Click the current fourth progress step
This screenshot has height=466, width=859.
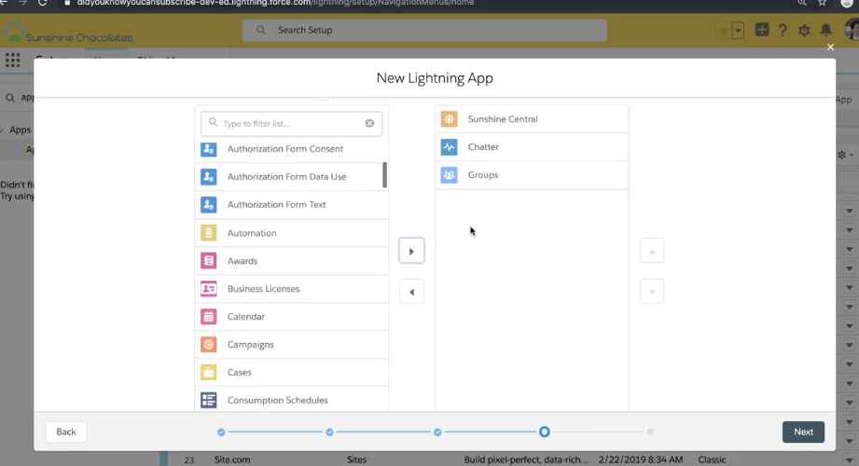(544, 432)
